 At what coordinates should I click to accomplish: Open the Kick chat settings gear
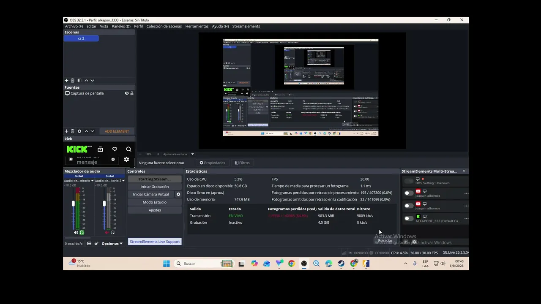click(x=126, y=160)
